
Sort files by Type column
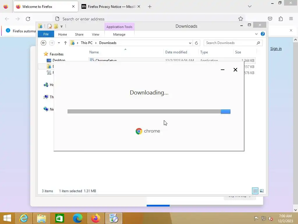[x=204, y=52]
